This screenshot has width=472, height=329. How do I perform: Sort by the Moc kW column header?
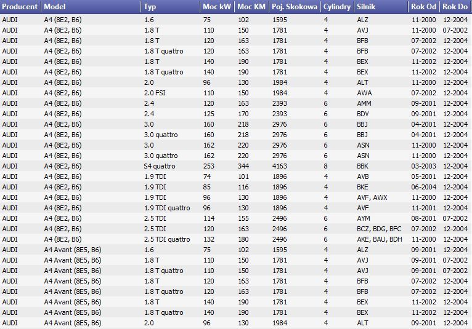tap(217, 7)
